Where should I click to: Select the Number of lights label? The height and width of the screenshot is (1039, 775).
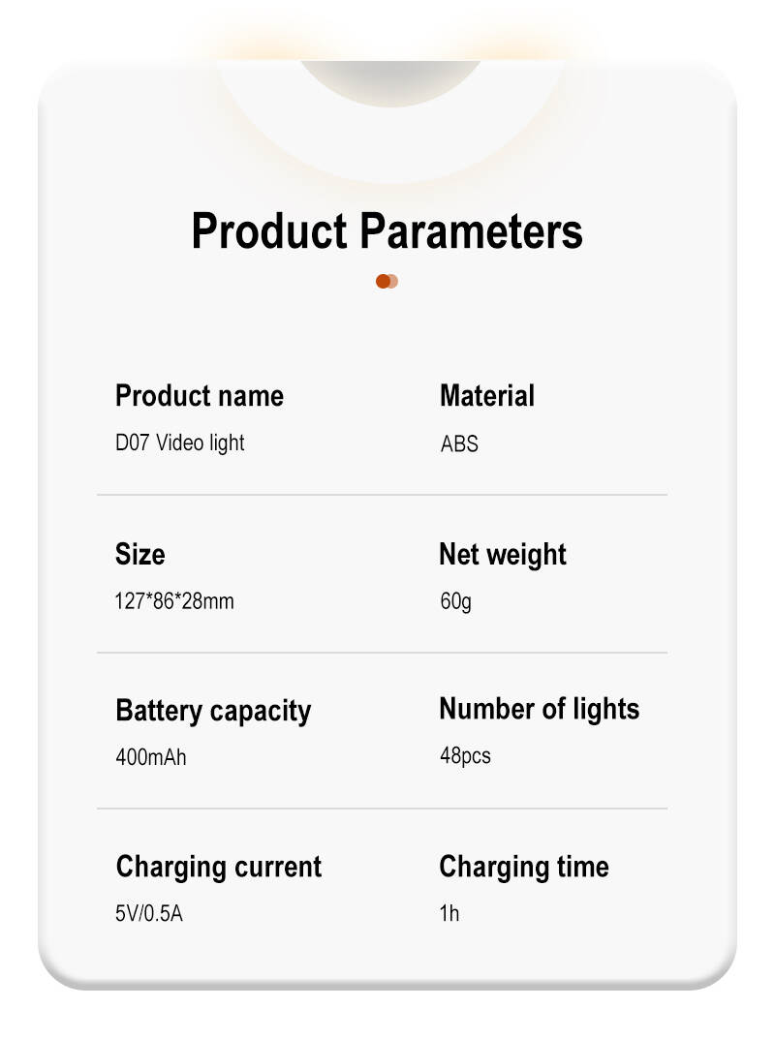tap(540, 709)
